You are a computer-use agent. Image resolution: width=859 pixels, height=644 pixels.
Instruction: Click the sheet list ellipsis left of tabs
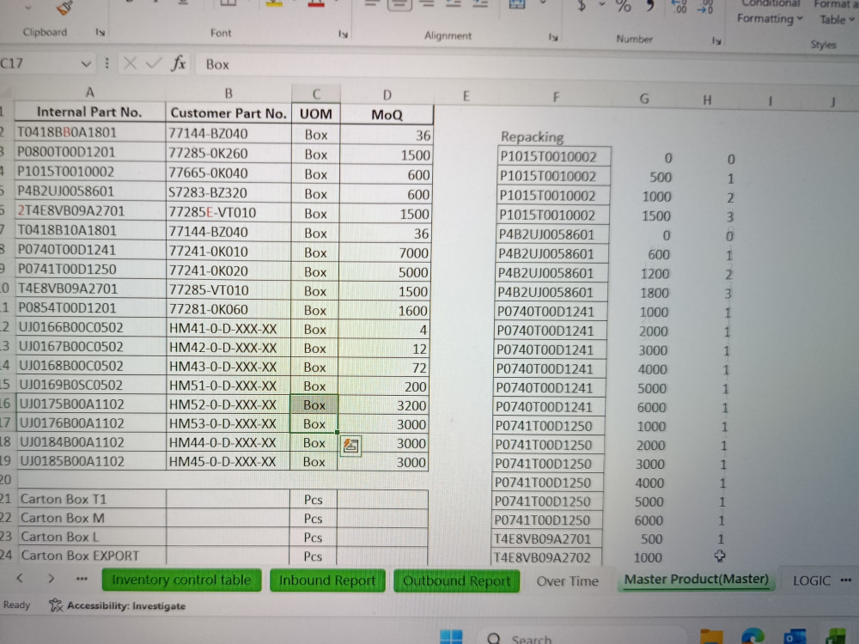point(82,578)
